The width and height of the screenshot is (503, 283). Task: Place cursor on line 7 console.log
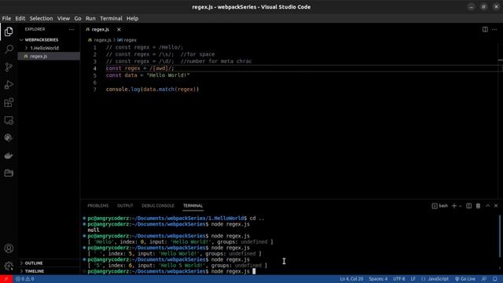(152, 89)
